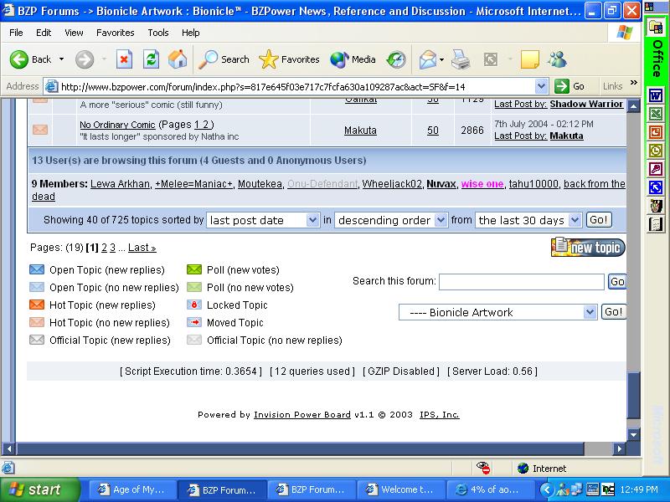
Task: Open the Favorites star in toolbar
Action: pos(289,59)
